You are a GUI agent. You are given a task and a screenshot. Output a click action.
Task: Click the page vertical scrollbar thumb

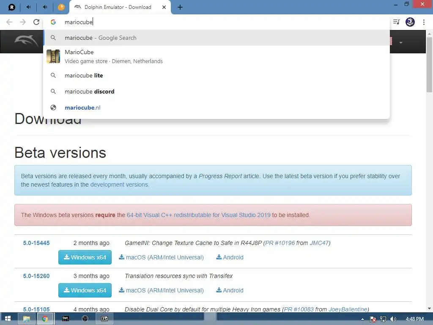click(x=429, y=65)
